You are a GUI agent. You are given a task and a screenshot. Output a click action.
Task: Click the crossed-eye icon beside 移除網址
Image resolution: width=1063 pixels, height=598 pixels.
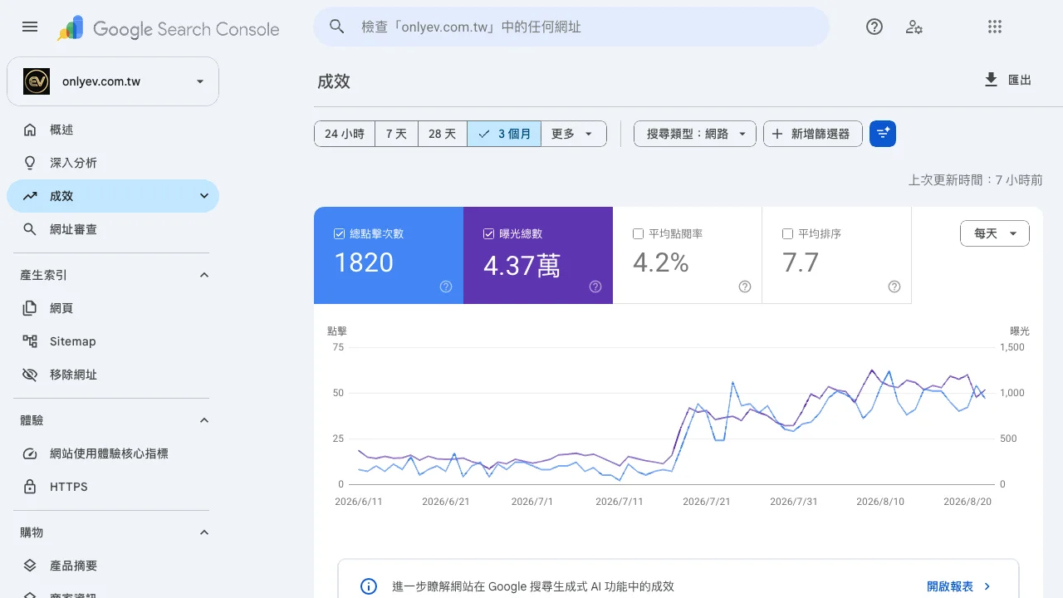click(x=30, y=375)
